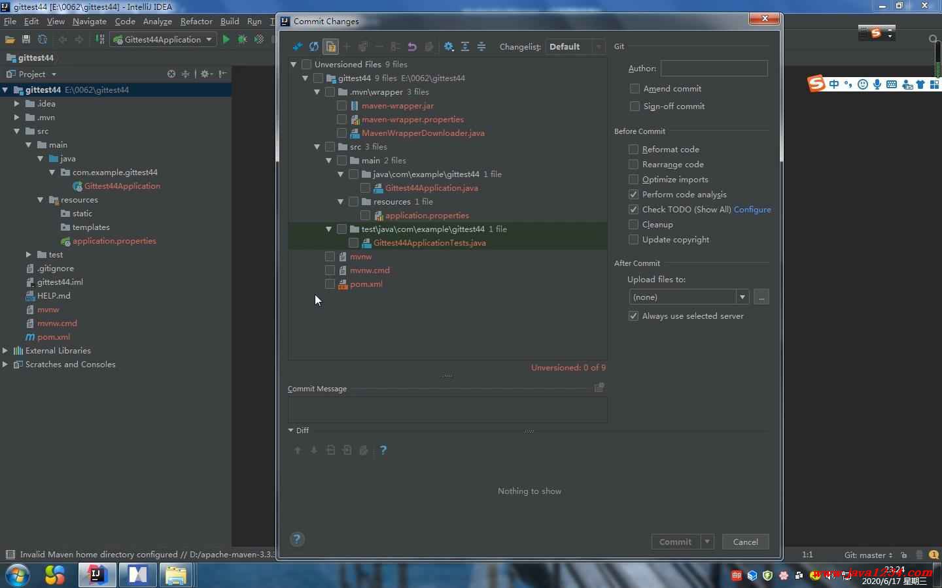Click the commit message history icon
Viewport: 942px width, 588px height.
tap(599, 387)
